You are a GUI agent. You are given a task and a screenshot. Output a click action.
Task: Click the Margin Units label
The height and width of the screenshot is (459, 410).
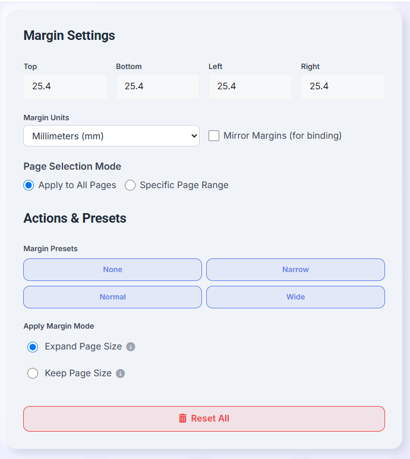46,118
